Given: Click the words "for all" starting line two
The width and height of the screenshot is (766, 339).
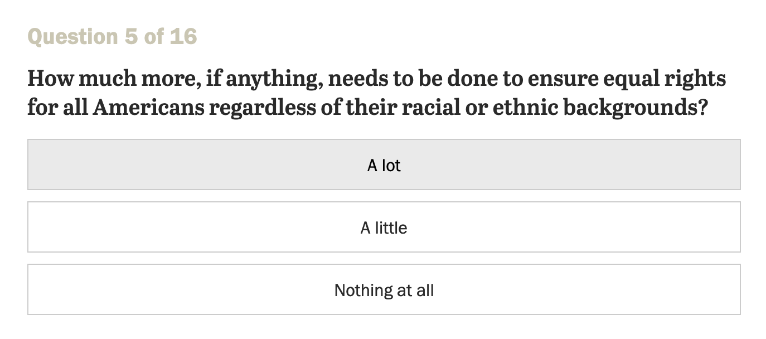Looking at the screenshot, I should pos(57,107).
